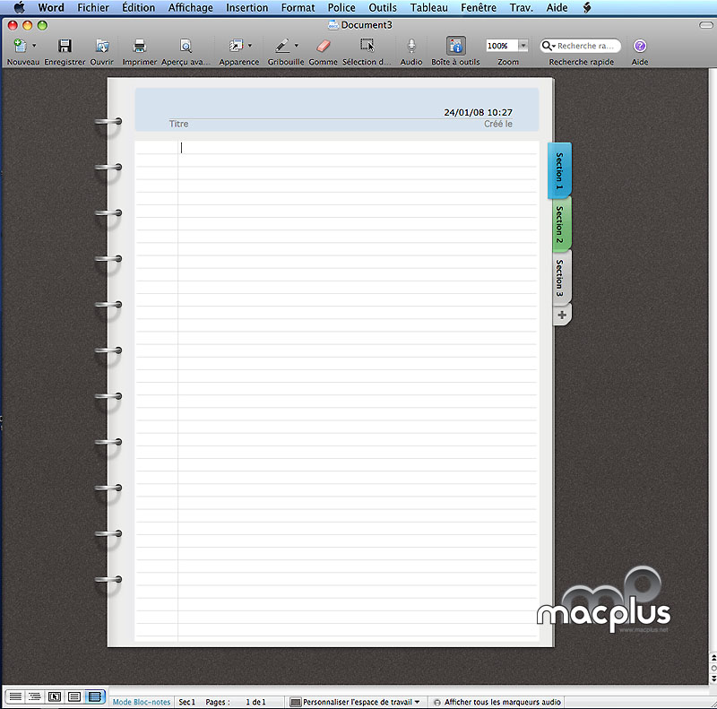Switch to the Section 2 tab

click(x=560, y=224)
